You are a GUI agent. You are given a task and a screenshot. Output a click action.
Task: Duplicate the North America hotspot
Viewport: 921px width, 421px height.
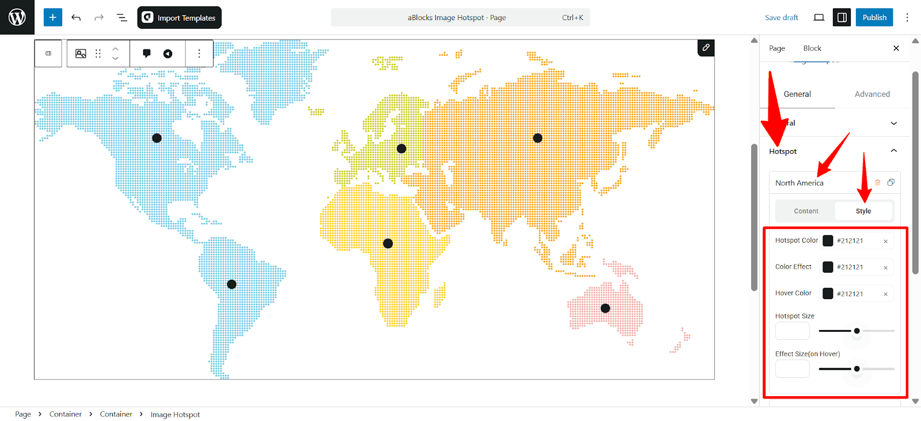[890, 182]
